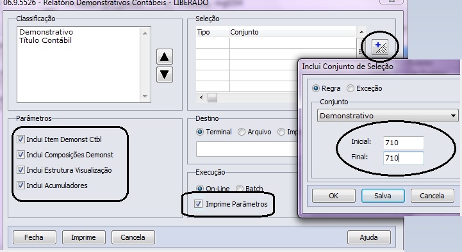Screen dimensions: 462x252
Task: Open the Conjunto Demonstrativo dropdown
Action: 388,116
